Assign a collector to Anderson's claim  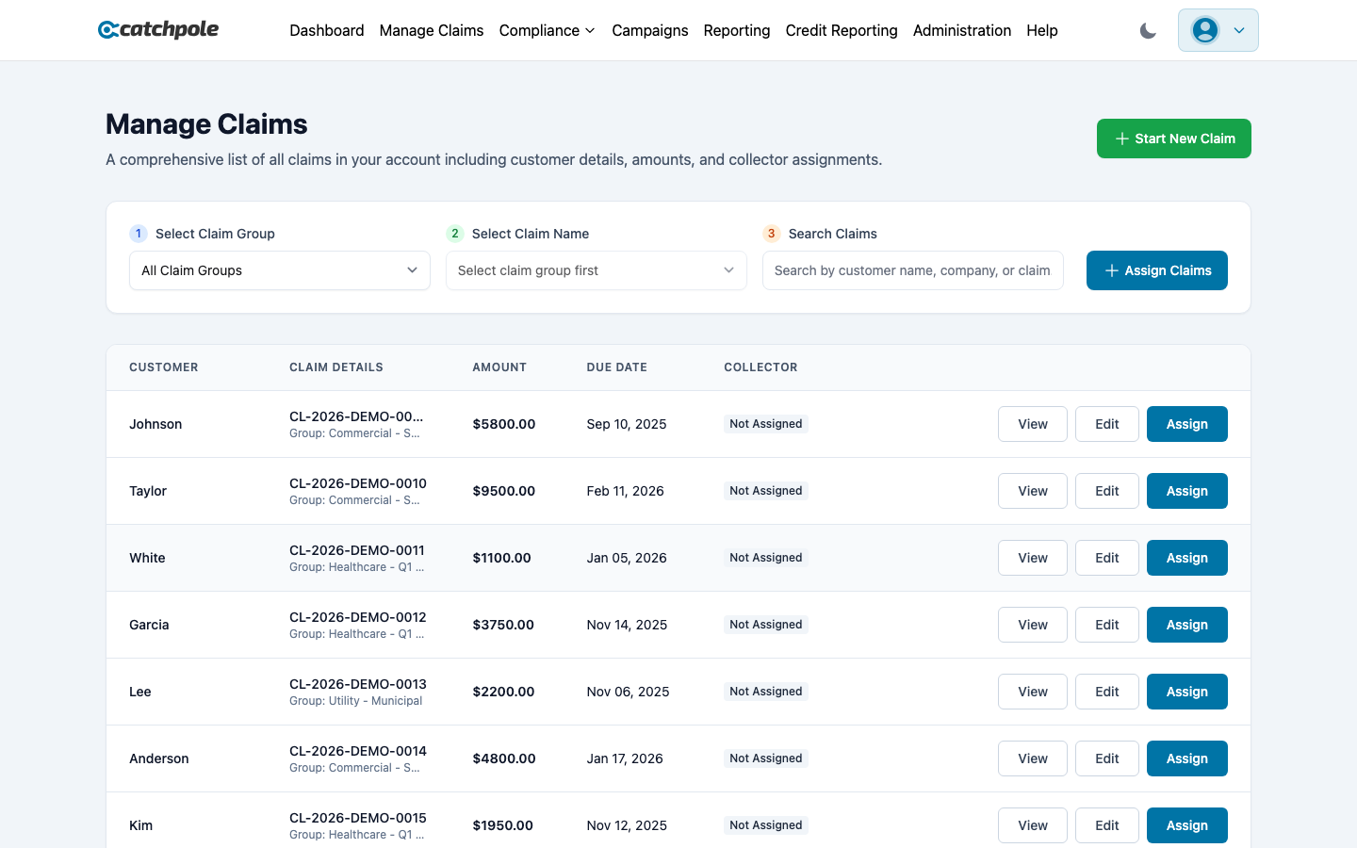click(1186, 758)
